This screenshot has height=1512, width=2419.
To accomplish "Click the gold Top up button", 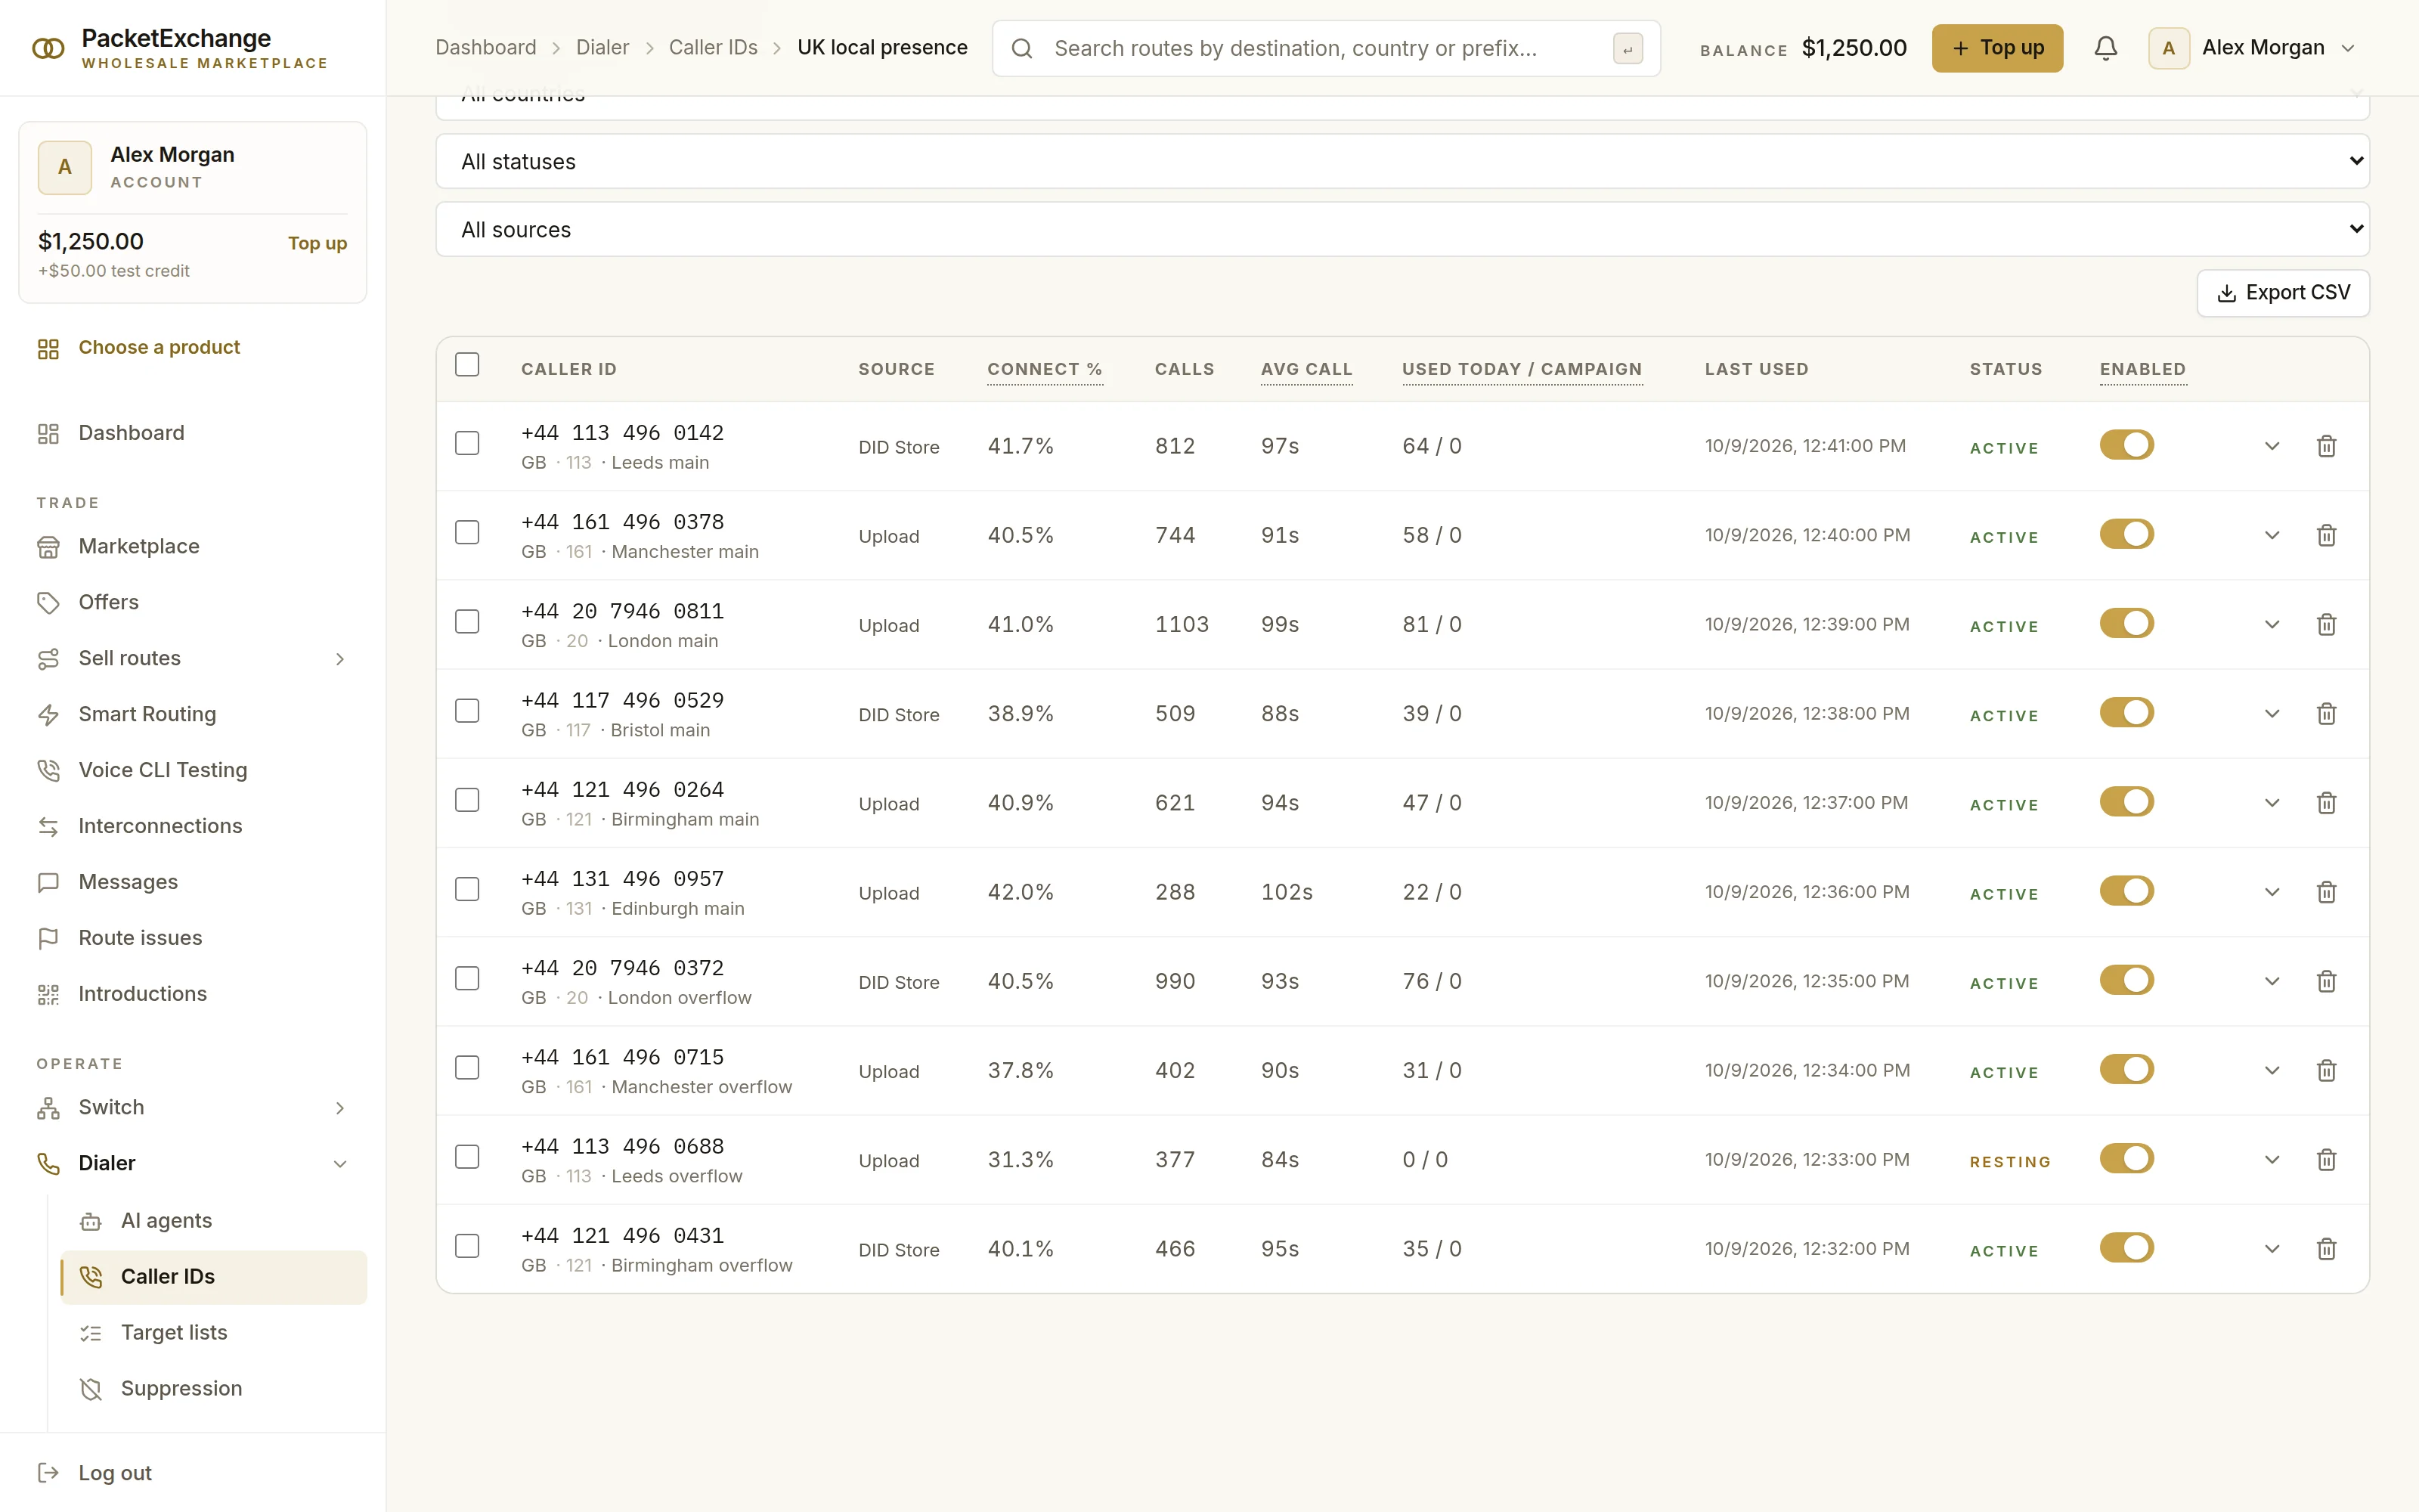I will pyautogui.click(x=1996, y=48).
